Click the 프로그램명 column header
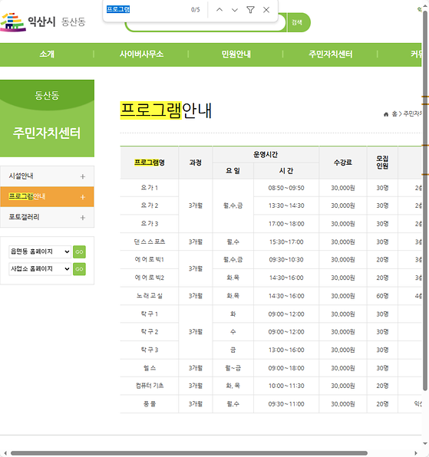The image size is (429, 457). [150, 163]
